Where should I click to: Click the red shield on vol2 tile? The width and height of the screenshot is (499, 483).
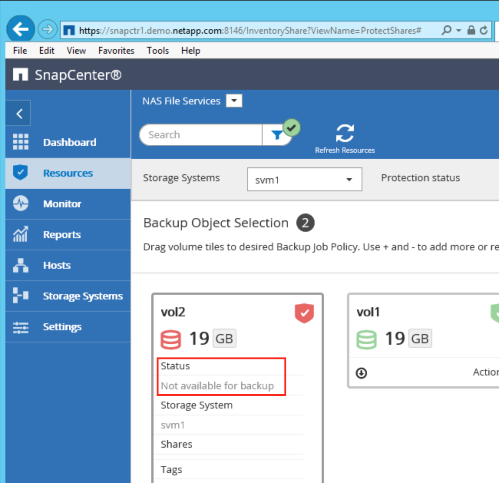304,313
